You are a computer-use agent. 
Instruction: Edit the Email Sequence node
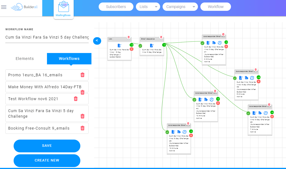tap(152, 46)
